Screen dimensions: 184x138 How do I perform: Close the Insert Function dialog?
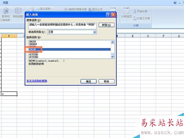[113, 15]
